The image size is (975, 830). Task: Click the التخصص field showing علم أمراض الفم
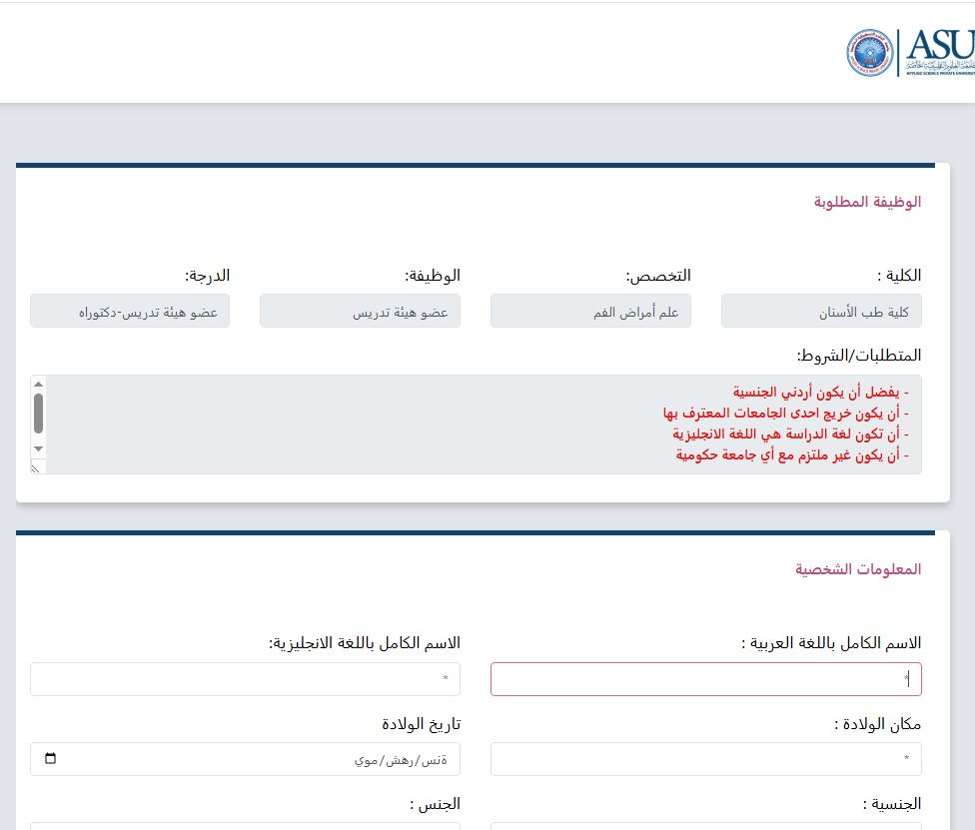pyautogui.click(x=589, y=311)
